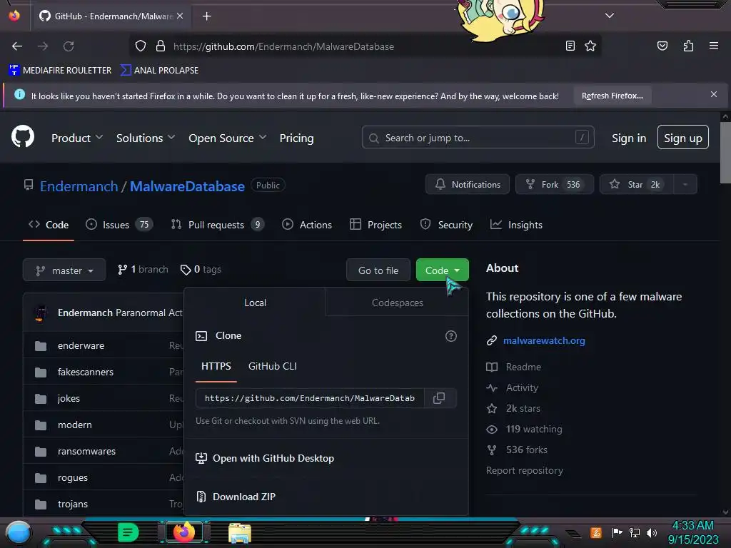Click the browser back arrow
731x548 pixels.
coord(17,46)
